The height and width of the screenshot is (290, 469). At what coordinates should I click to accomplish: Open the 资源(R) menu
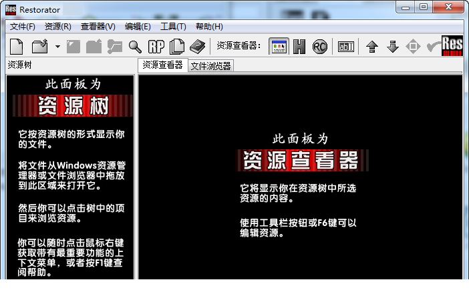tap(57, 27)
